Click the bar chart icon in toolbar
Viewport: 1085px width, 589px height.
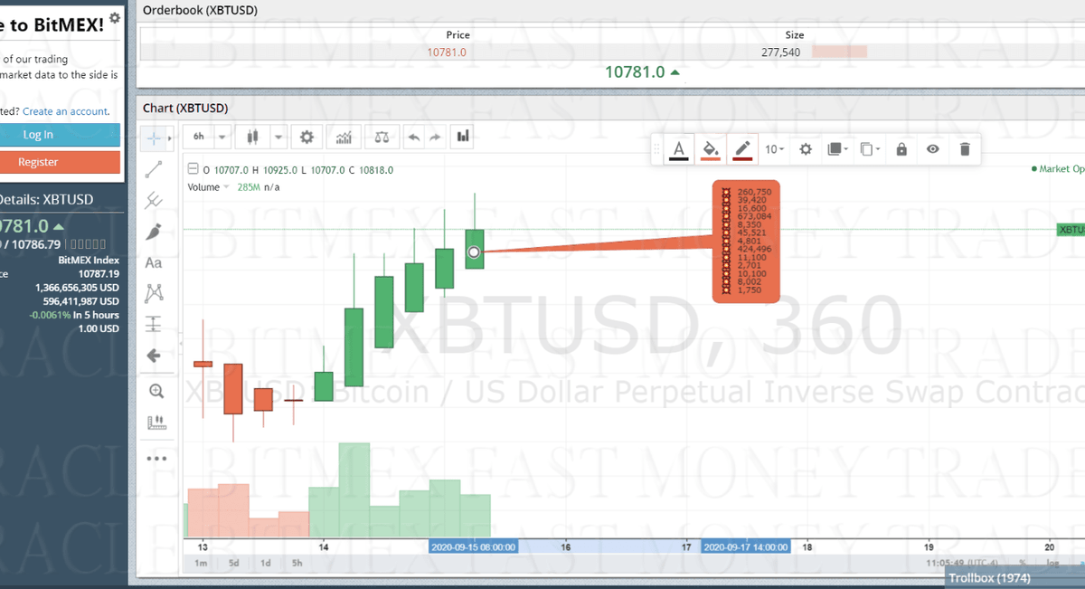tap(463, 137)
